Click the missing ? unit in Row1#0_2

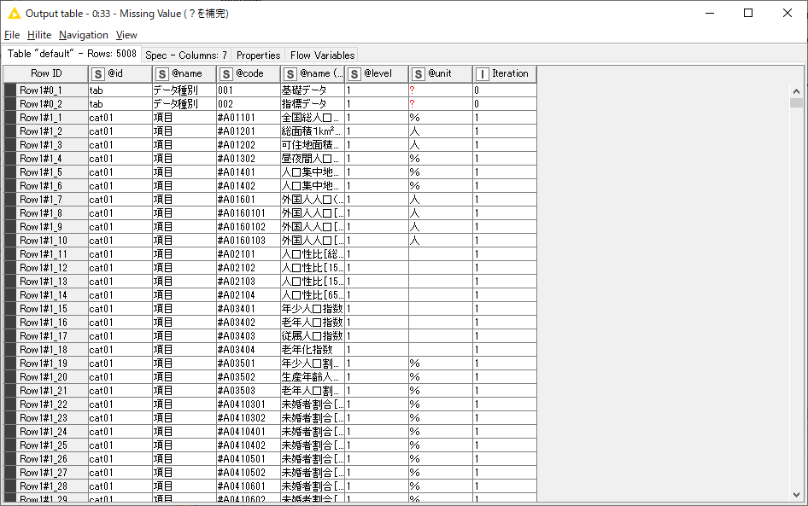pos(441,104)
